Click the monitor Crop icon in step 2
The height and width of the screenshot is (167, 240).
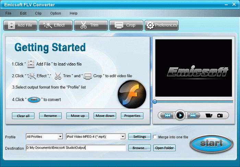tap(88, 76)
